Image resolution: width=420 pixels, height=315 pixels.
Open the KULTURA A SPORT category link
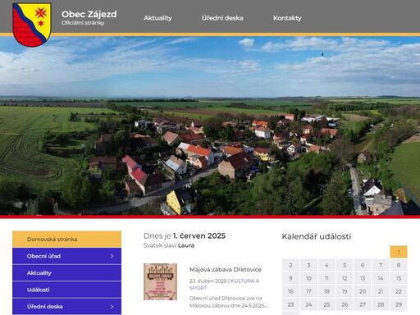pyautogui.click(x=224, y=284)
